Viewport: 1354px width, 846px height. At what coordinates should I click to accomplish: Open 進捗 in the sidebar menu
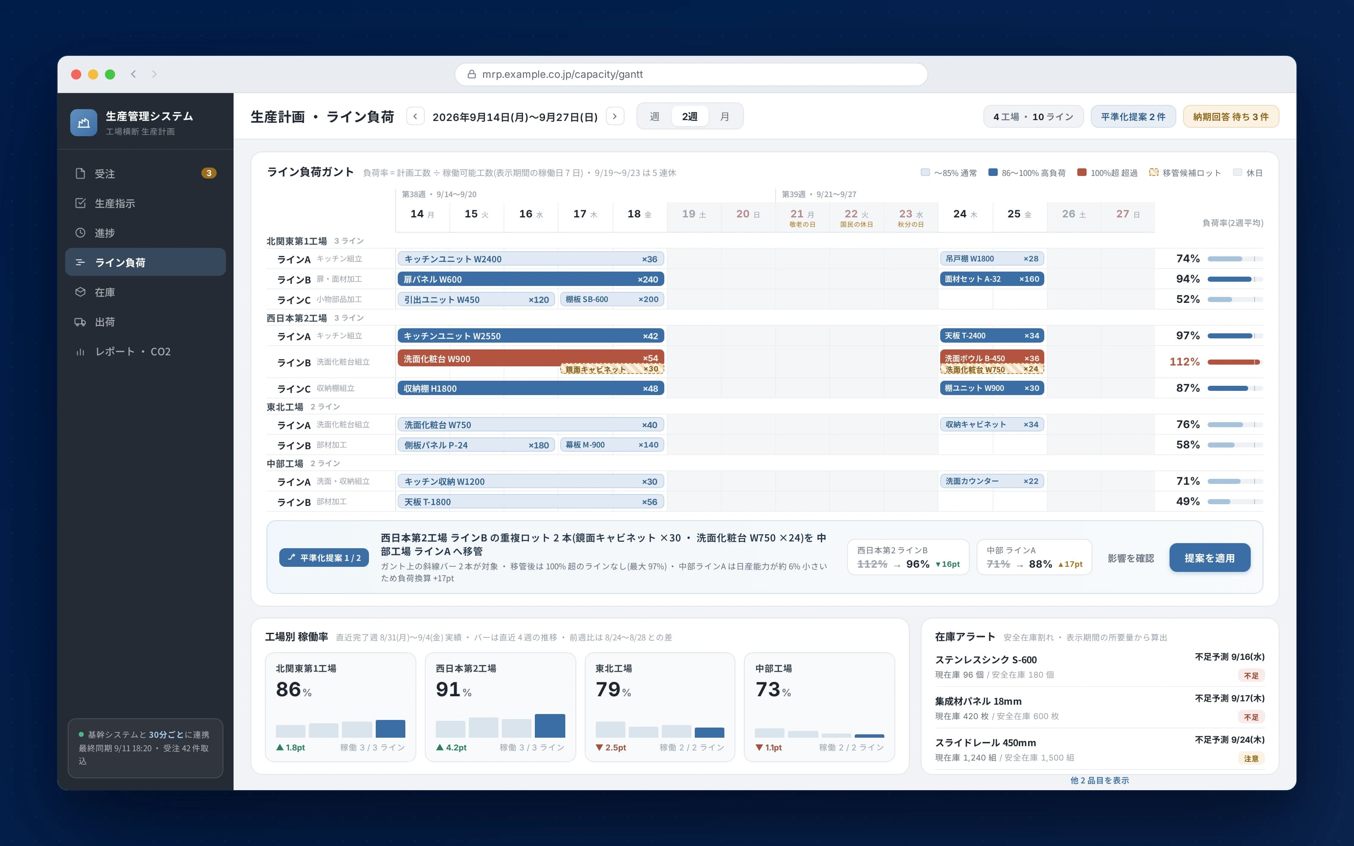click(146, 233)
